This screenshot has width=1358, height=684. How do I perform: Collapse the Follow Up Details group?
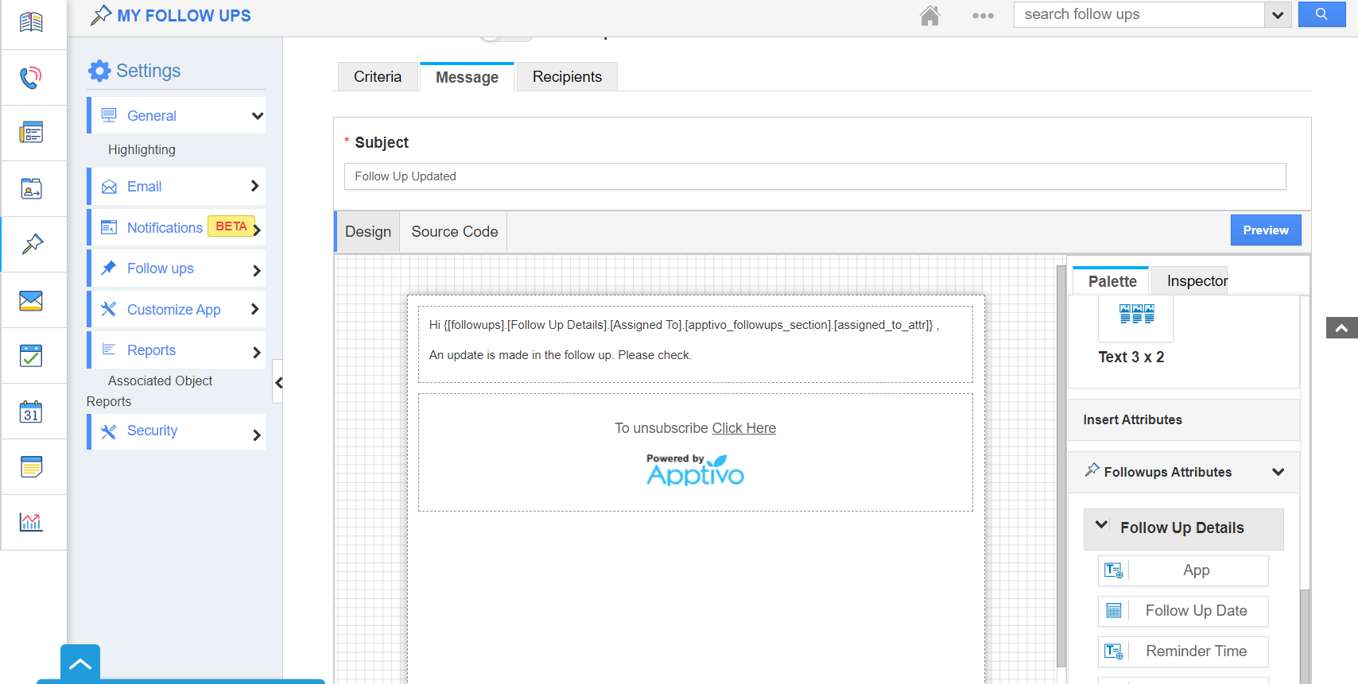point(1101,525)
